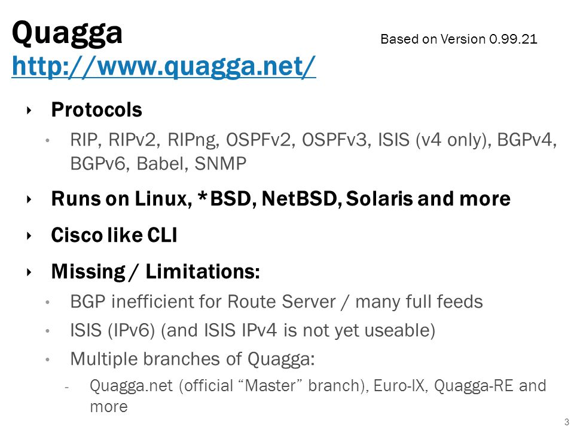Click the arrow bullet beside Protocols
The image size is (574, 430).
click(x=29, y=110)
